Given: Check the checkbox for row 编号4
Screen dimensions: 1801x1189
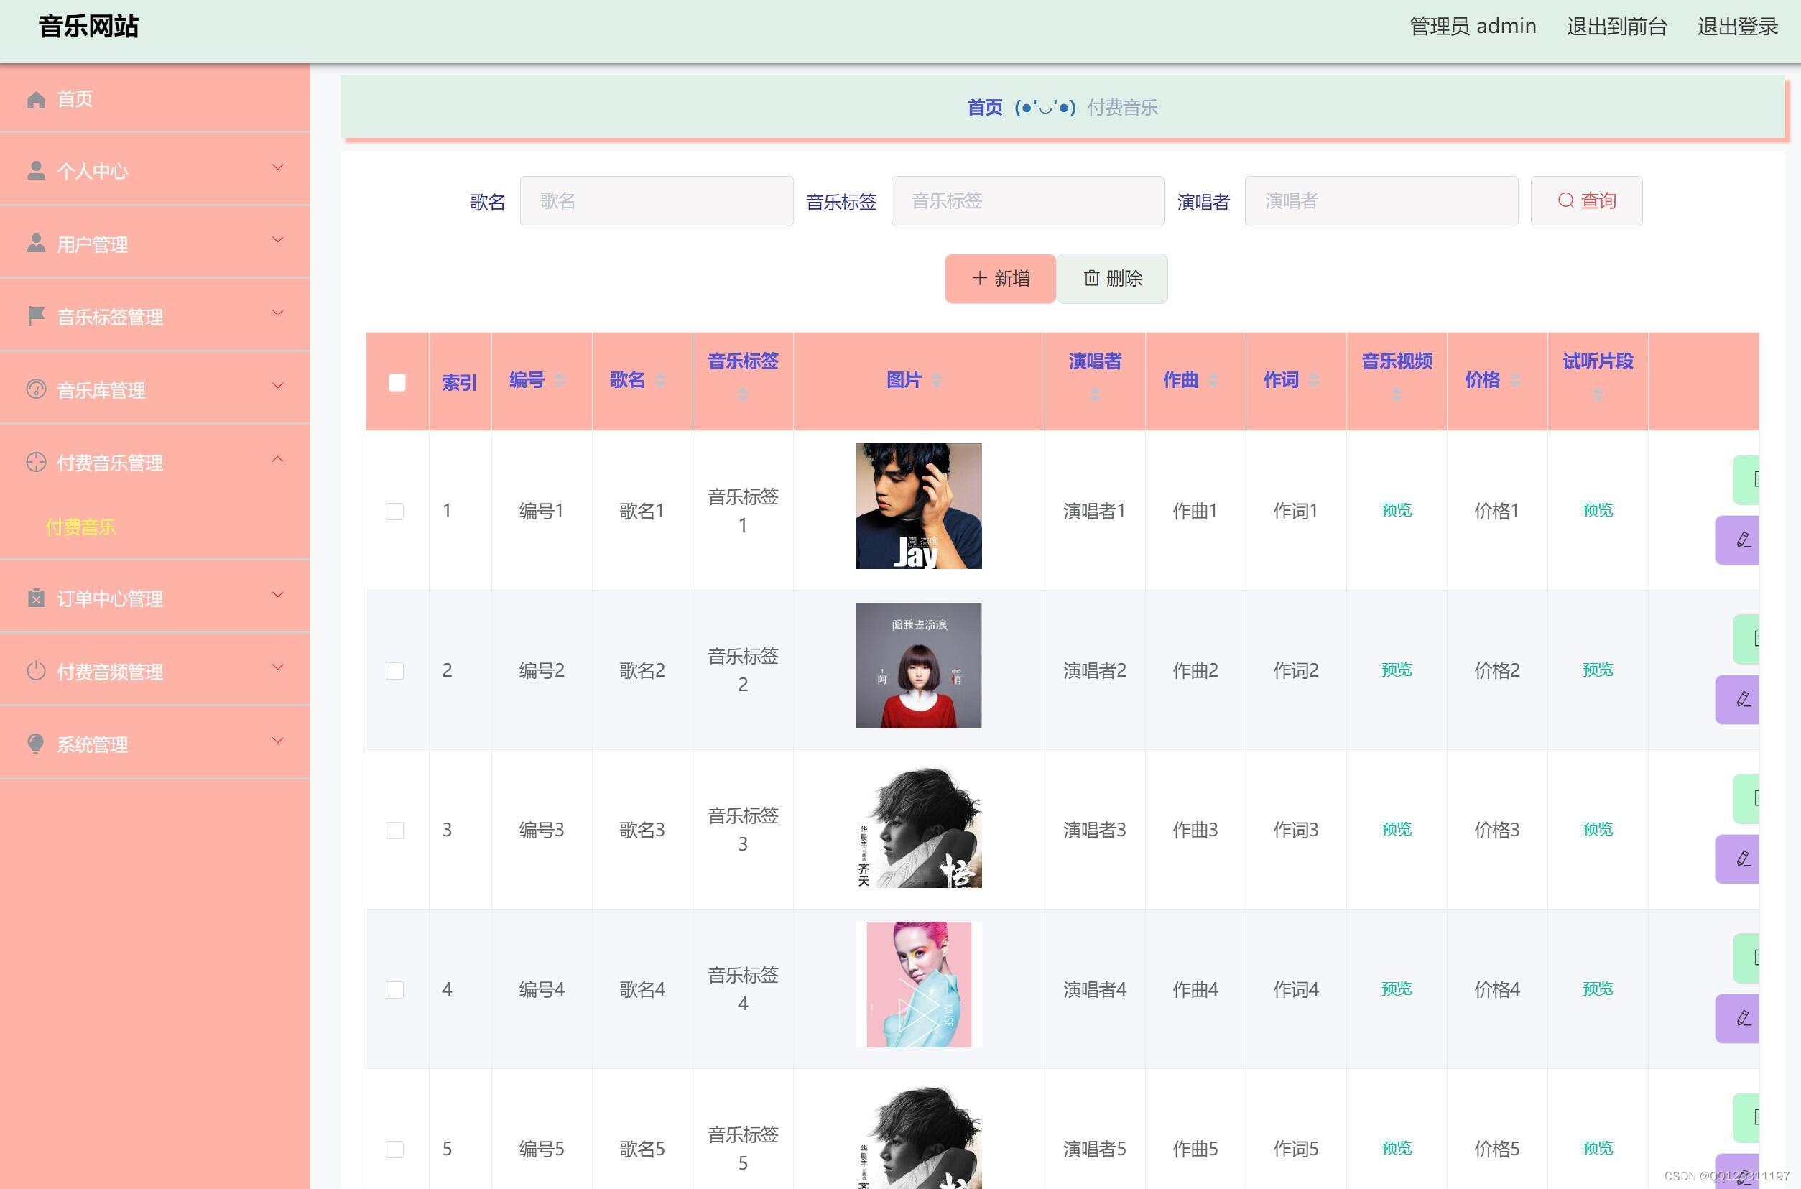Looking at the screenshot, I should pos(394,989).
